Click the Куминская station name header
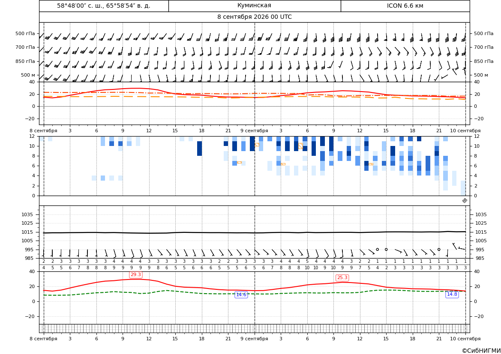Viewport: 501px width, 354px height. click(x=254, y=6)
